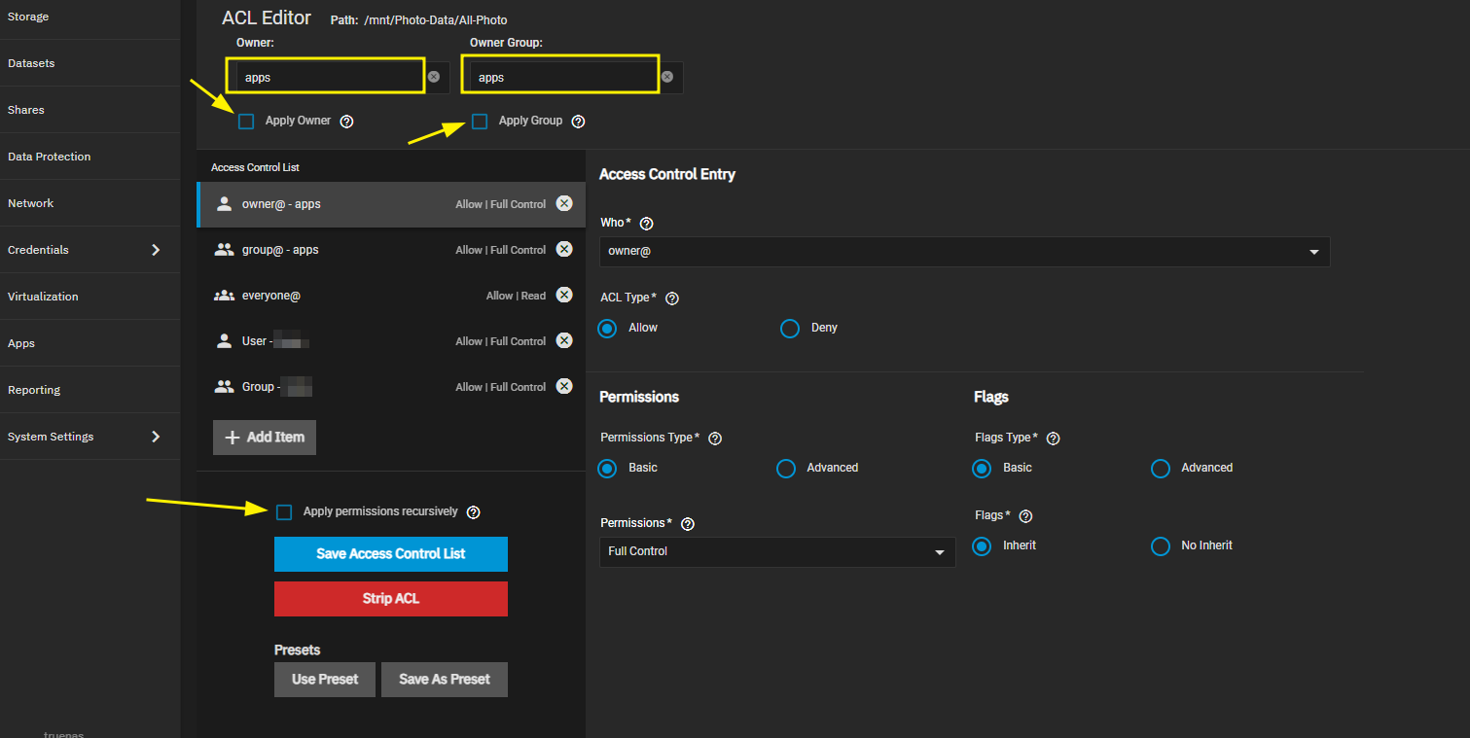Screen dimensions: 1470x738
Task: Enable the Apply Owner checkbox
Action: (x=246, y=122)
